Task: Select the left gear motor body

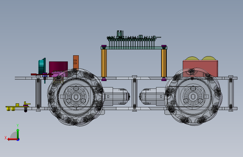Action: [116, 97]
